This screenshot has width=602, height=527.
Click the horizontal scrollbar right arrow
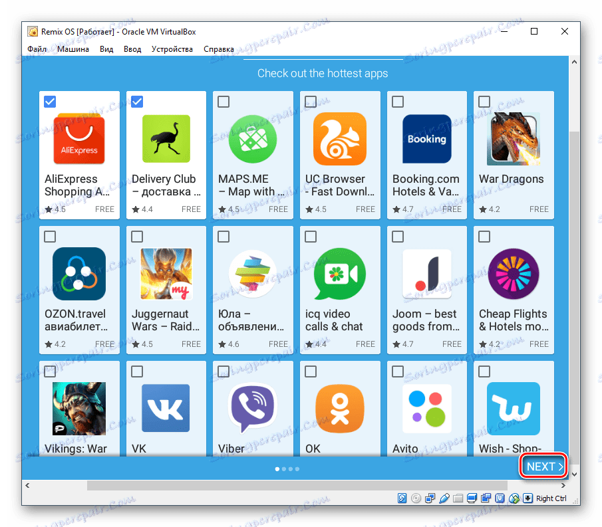tap(563, 486)
